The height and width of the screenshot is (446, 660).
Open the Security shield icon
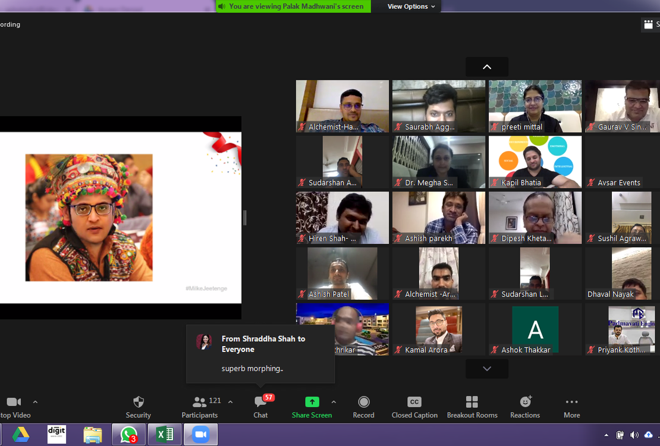click(x=138, y=403)
